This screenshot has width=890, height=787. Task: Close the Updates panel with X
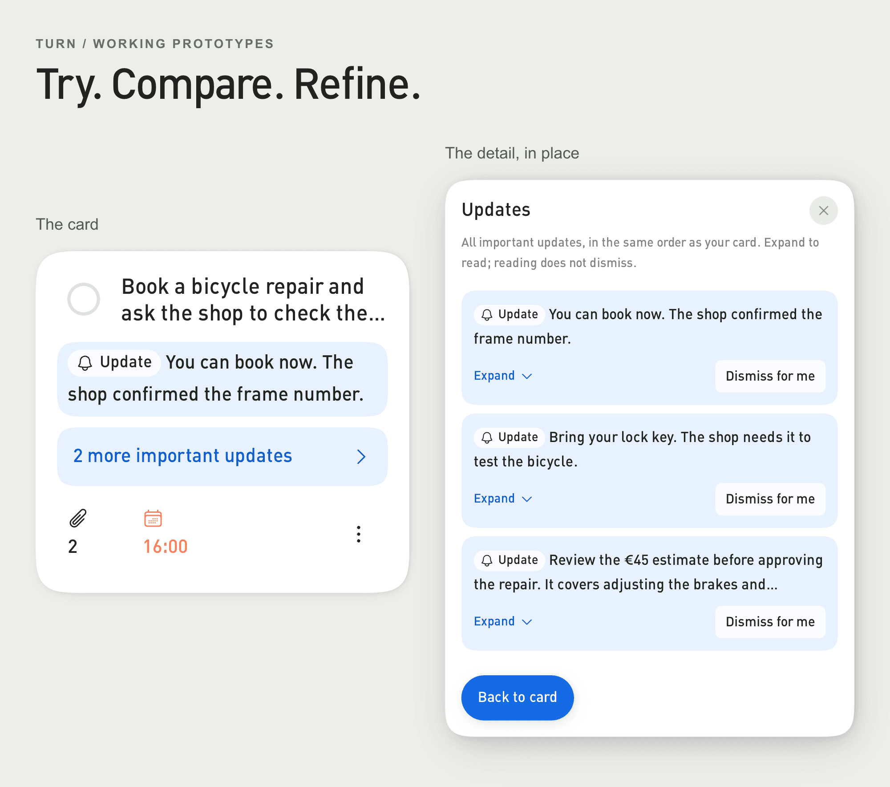(x=824, y=211)
